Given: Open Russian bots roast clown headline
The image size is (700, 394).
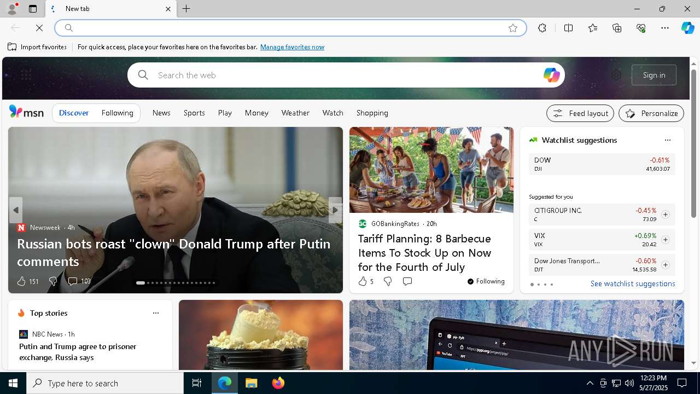Looking at the screenshot, I should pos(174,252).
